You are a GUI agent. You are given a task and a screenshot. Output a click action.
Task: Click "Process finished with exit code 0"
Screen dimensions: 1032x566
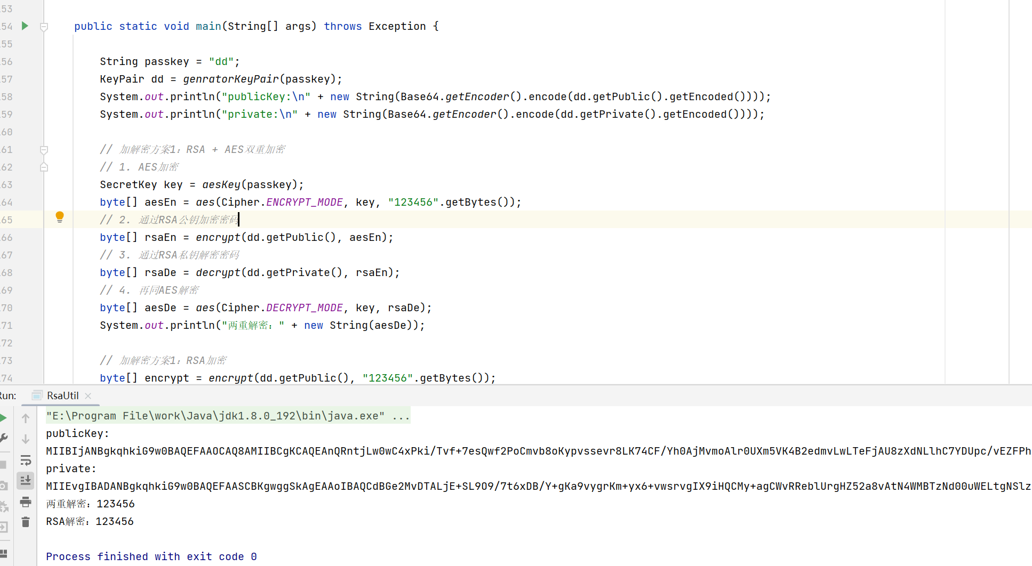pyautogui.click(x=151, y=556)
